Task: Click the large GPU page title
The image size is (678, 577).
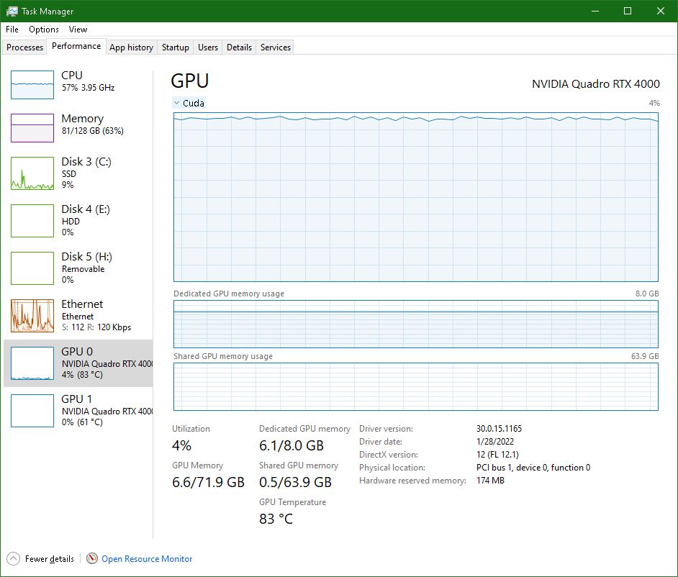Action: click(190, 81)
